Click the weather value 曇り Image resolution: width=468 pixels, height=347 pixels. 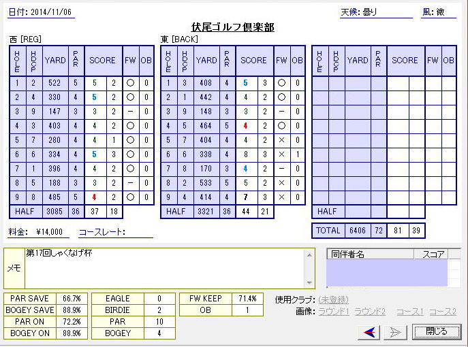pyautogui.click(x=370, y=12)
